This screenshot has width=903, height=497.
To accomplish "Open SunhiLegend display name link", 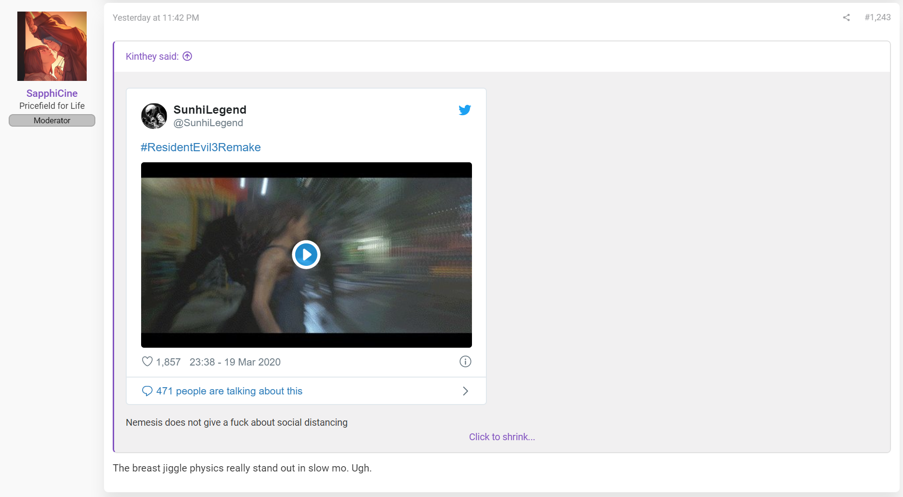I will point(210,110).
